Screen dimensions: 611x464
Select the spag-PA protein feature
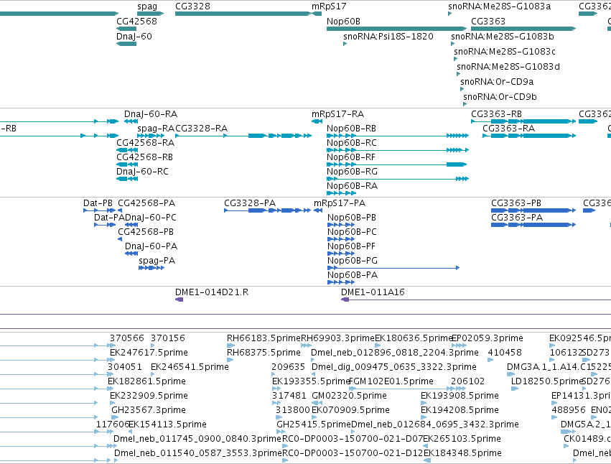(x=151, y=268)
